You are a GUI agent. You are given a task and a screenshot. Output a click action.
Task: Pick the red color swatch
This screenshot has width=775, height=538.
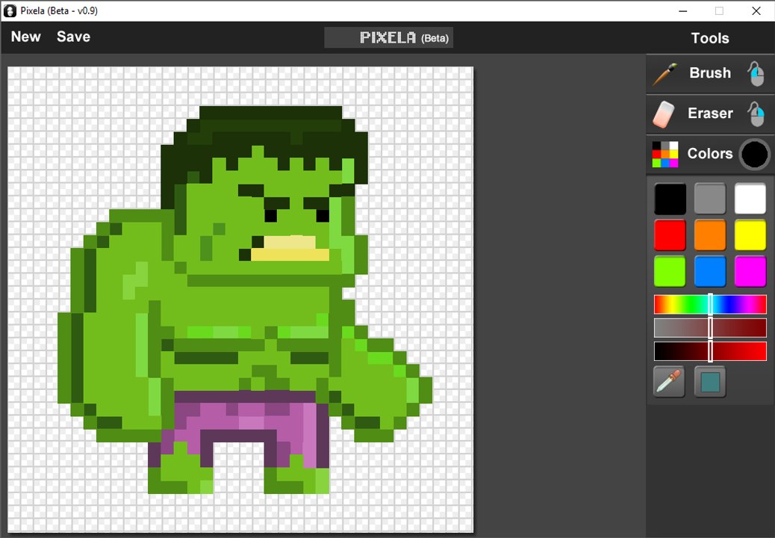tap(670, 235)
